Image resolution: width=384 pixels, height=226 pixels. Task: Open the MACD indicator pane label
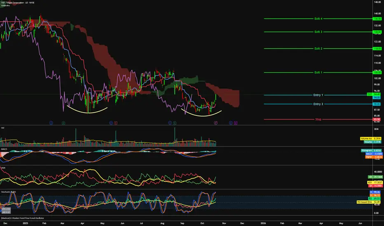click(x=4, y=149)
